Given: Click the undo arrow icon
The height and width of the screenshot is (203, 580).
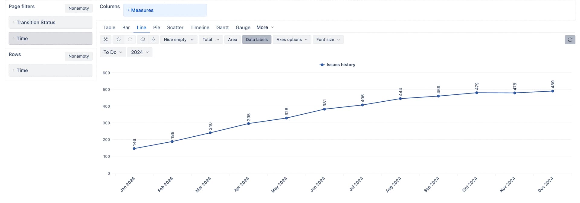Looking at the screenshot, I should [118, 40].
